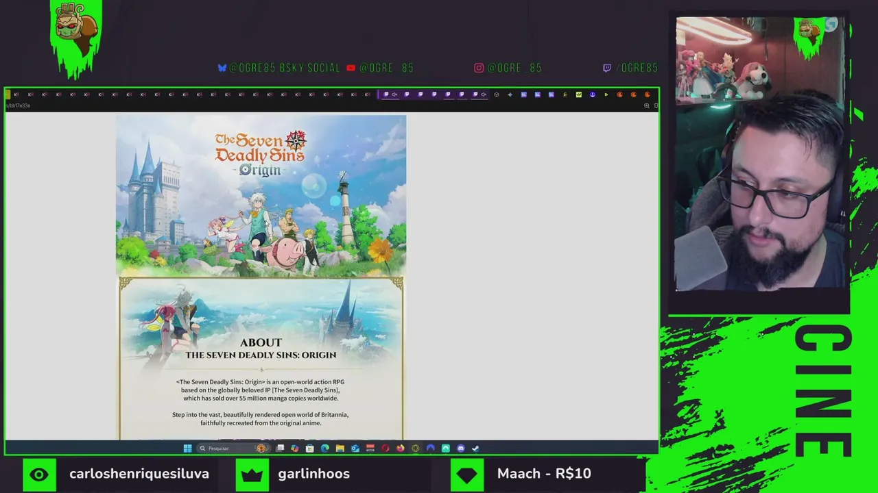This screenshot has width=878, height=493.
Task: Click the /OGRE85 Twitch handle
Action: point(637,68)
